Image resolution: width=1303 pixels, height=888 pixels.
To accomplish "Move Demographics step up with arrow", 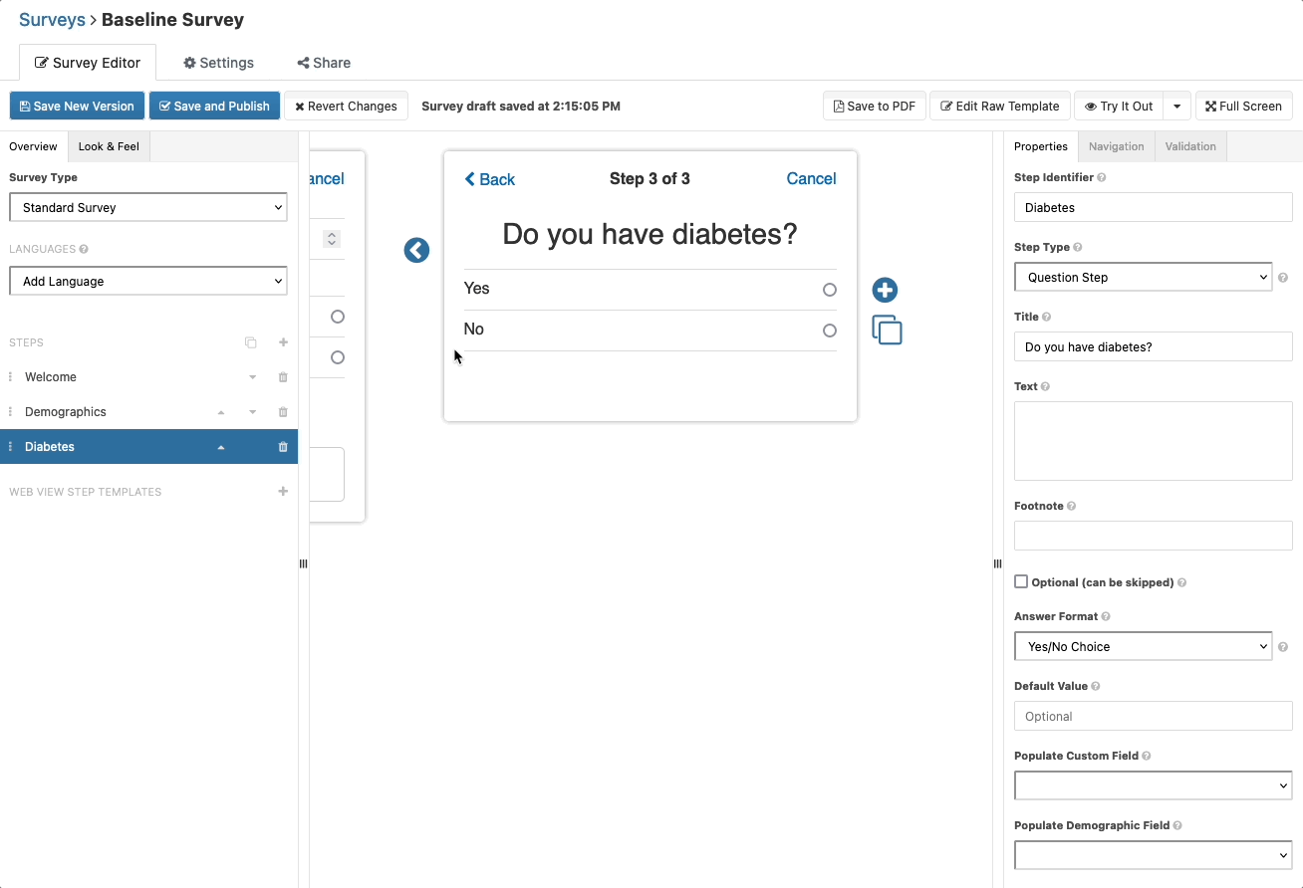I will (221, 412).
